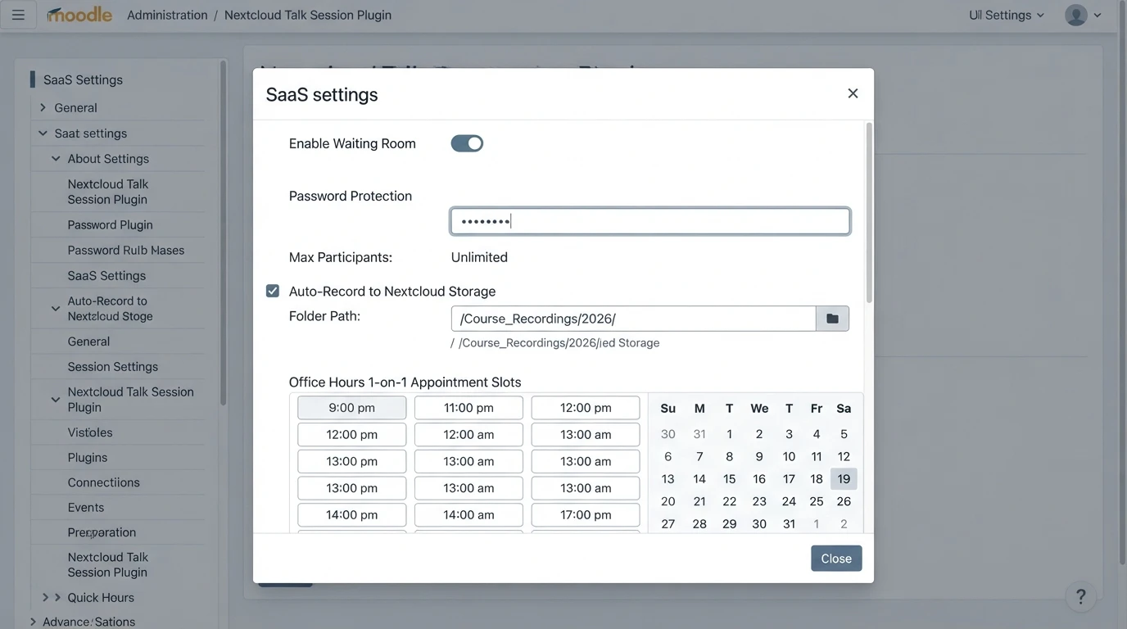
Task: Click the Unlimited max participants value
Action: (x=479, y=257)
